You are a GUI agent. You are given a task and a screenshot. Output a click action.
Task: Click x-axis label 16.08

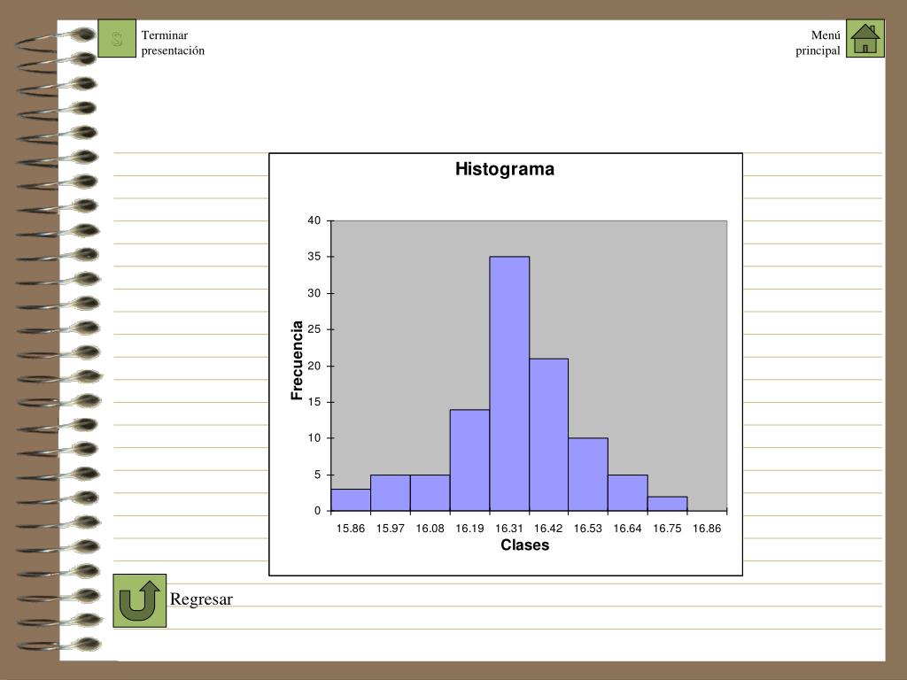pyautogui.click(x=430, y=528)
